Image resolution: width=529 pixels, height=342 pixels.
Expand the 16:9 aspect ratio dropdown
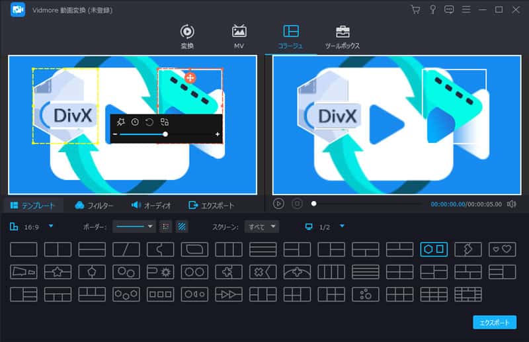(51, 226)
